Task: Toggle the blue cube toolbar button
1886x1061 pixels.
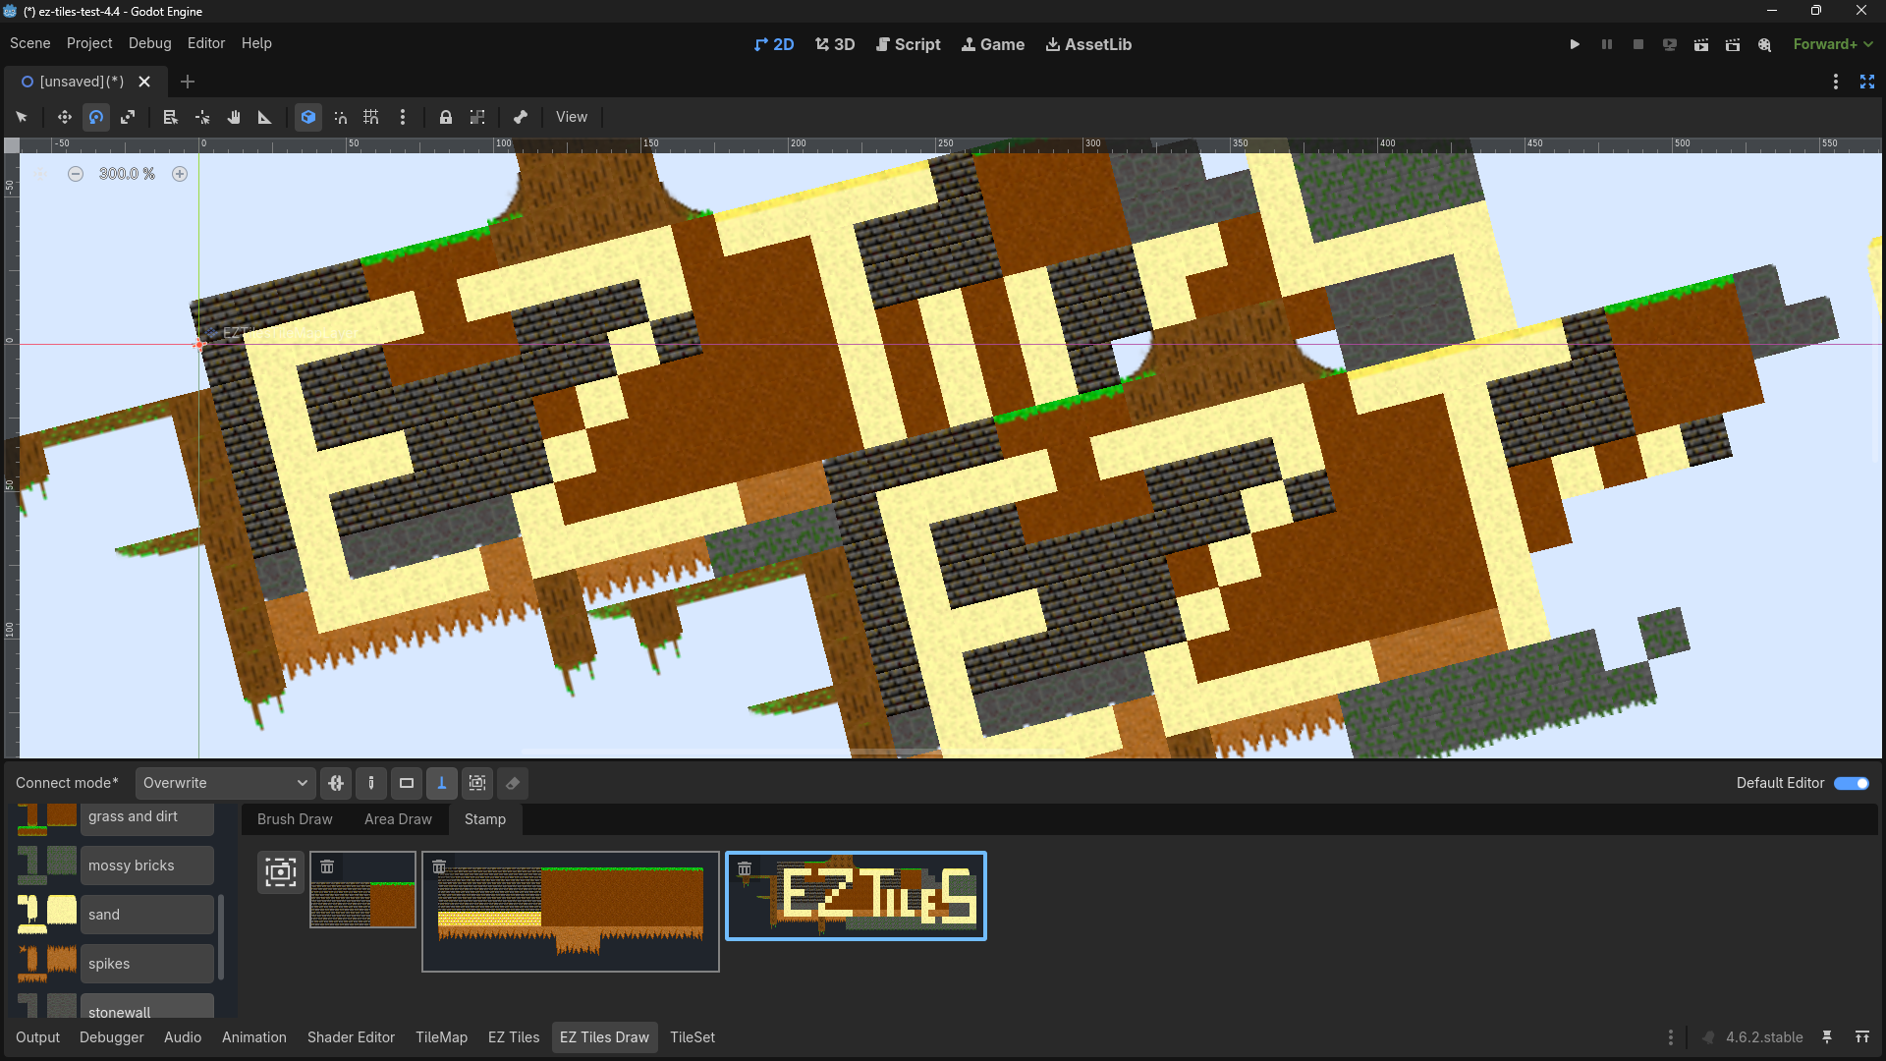Action: pyautogui.click(x=308, y=117)
